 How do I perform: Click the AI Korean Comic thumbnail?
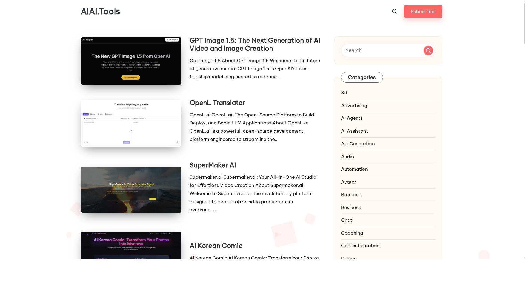(x=131, y=245)
